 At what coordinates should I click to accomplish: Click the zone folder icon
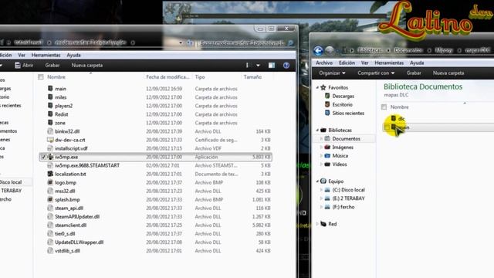click(x=50, y=123)
